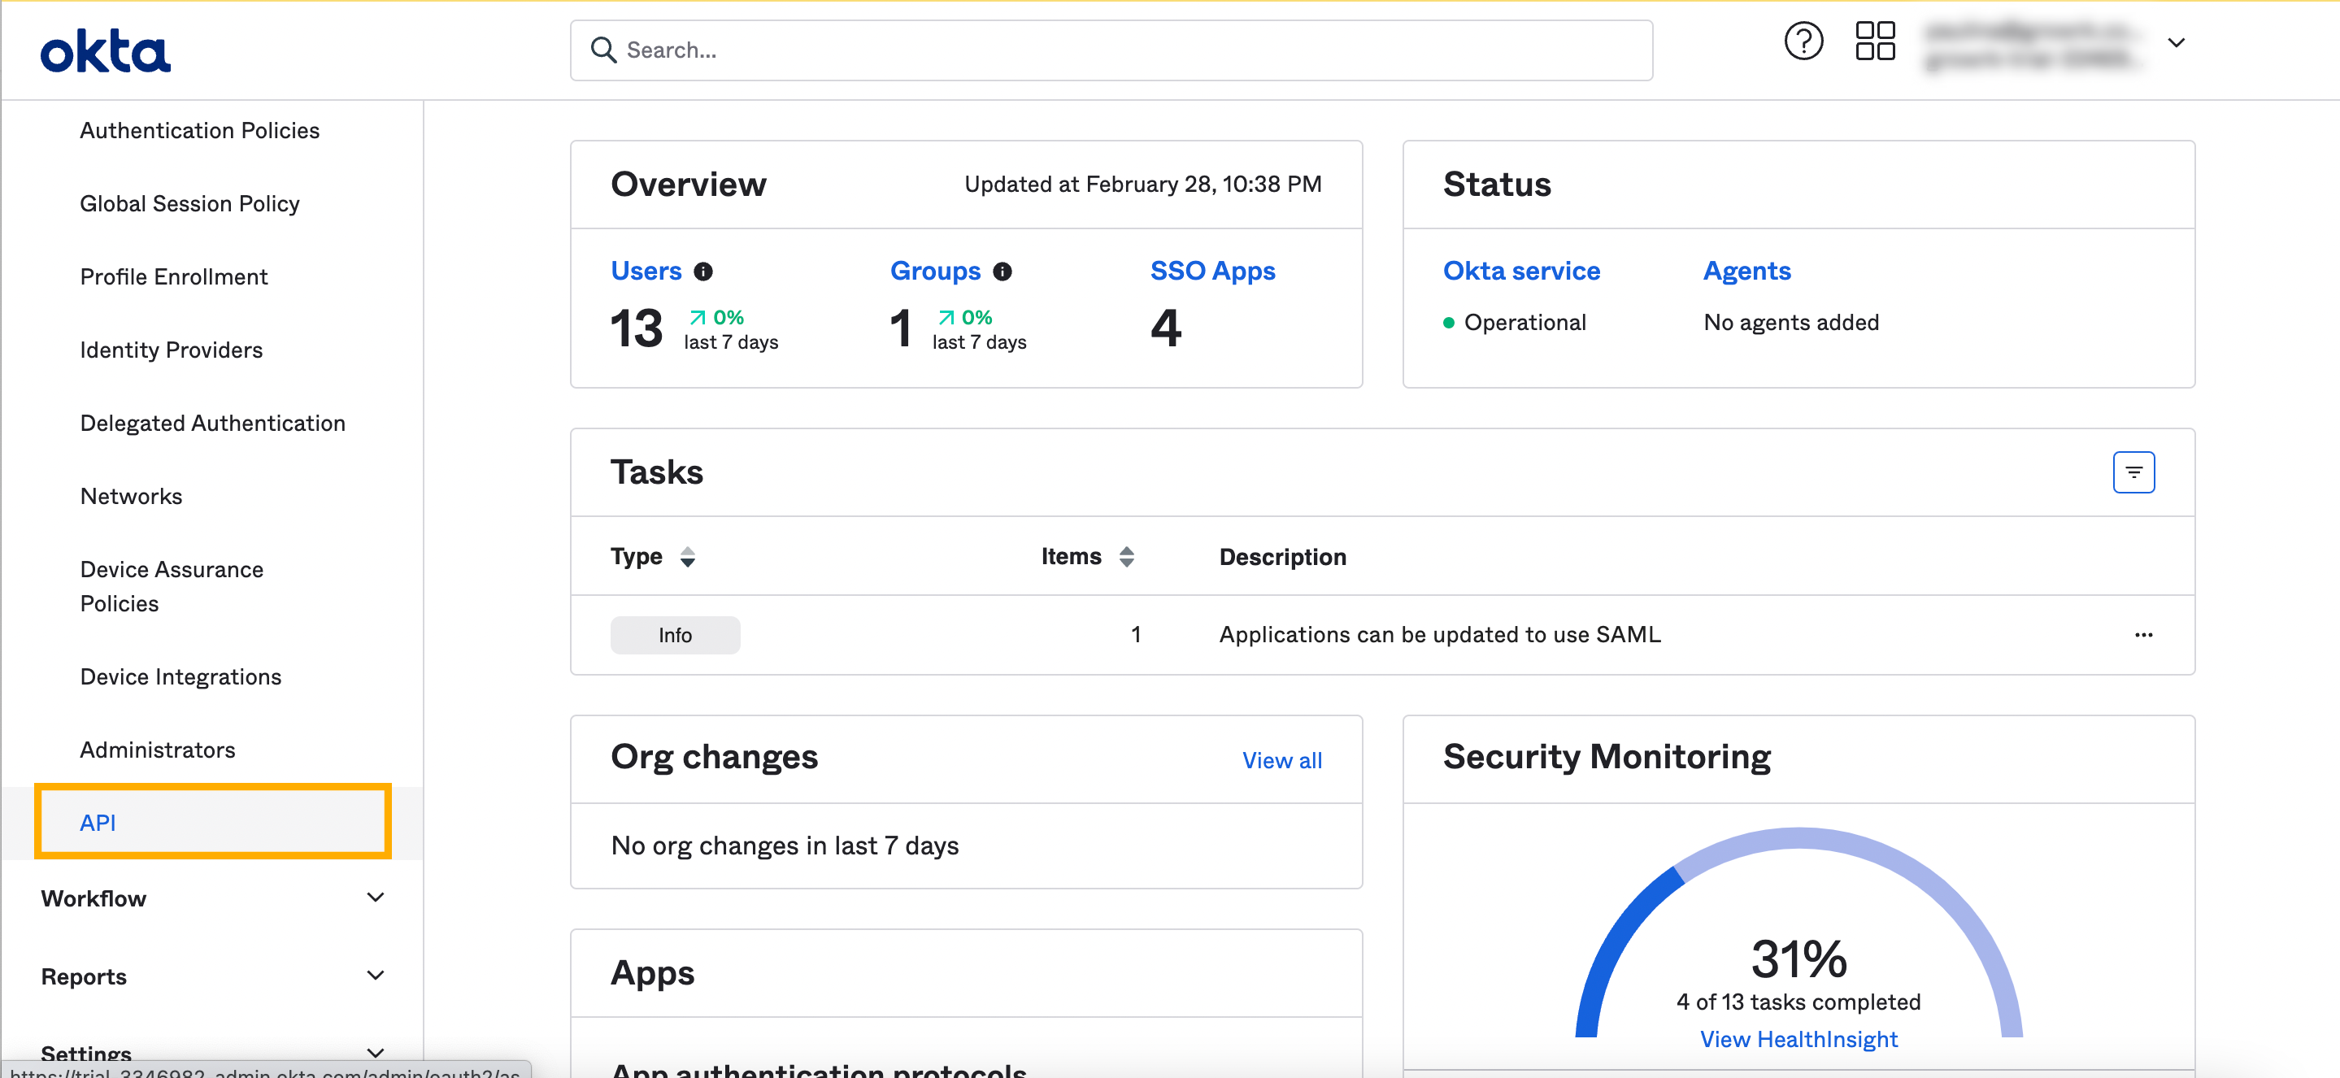Click View all org changes link

coord(1281,760)
